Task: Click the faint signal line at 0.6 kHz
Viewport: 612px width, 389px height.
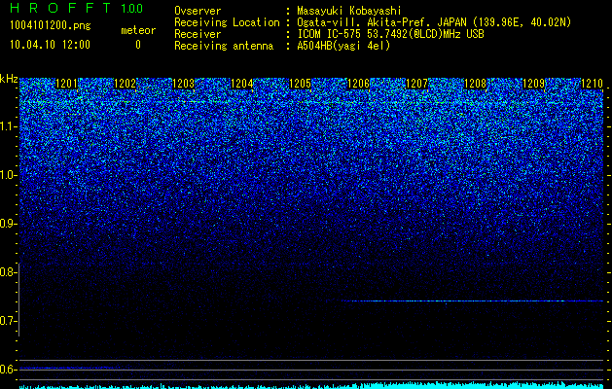Action: (x=68, y=368)
